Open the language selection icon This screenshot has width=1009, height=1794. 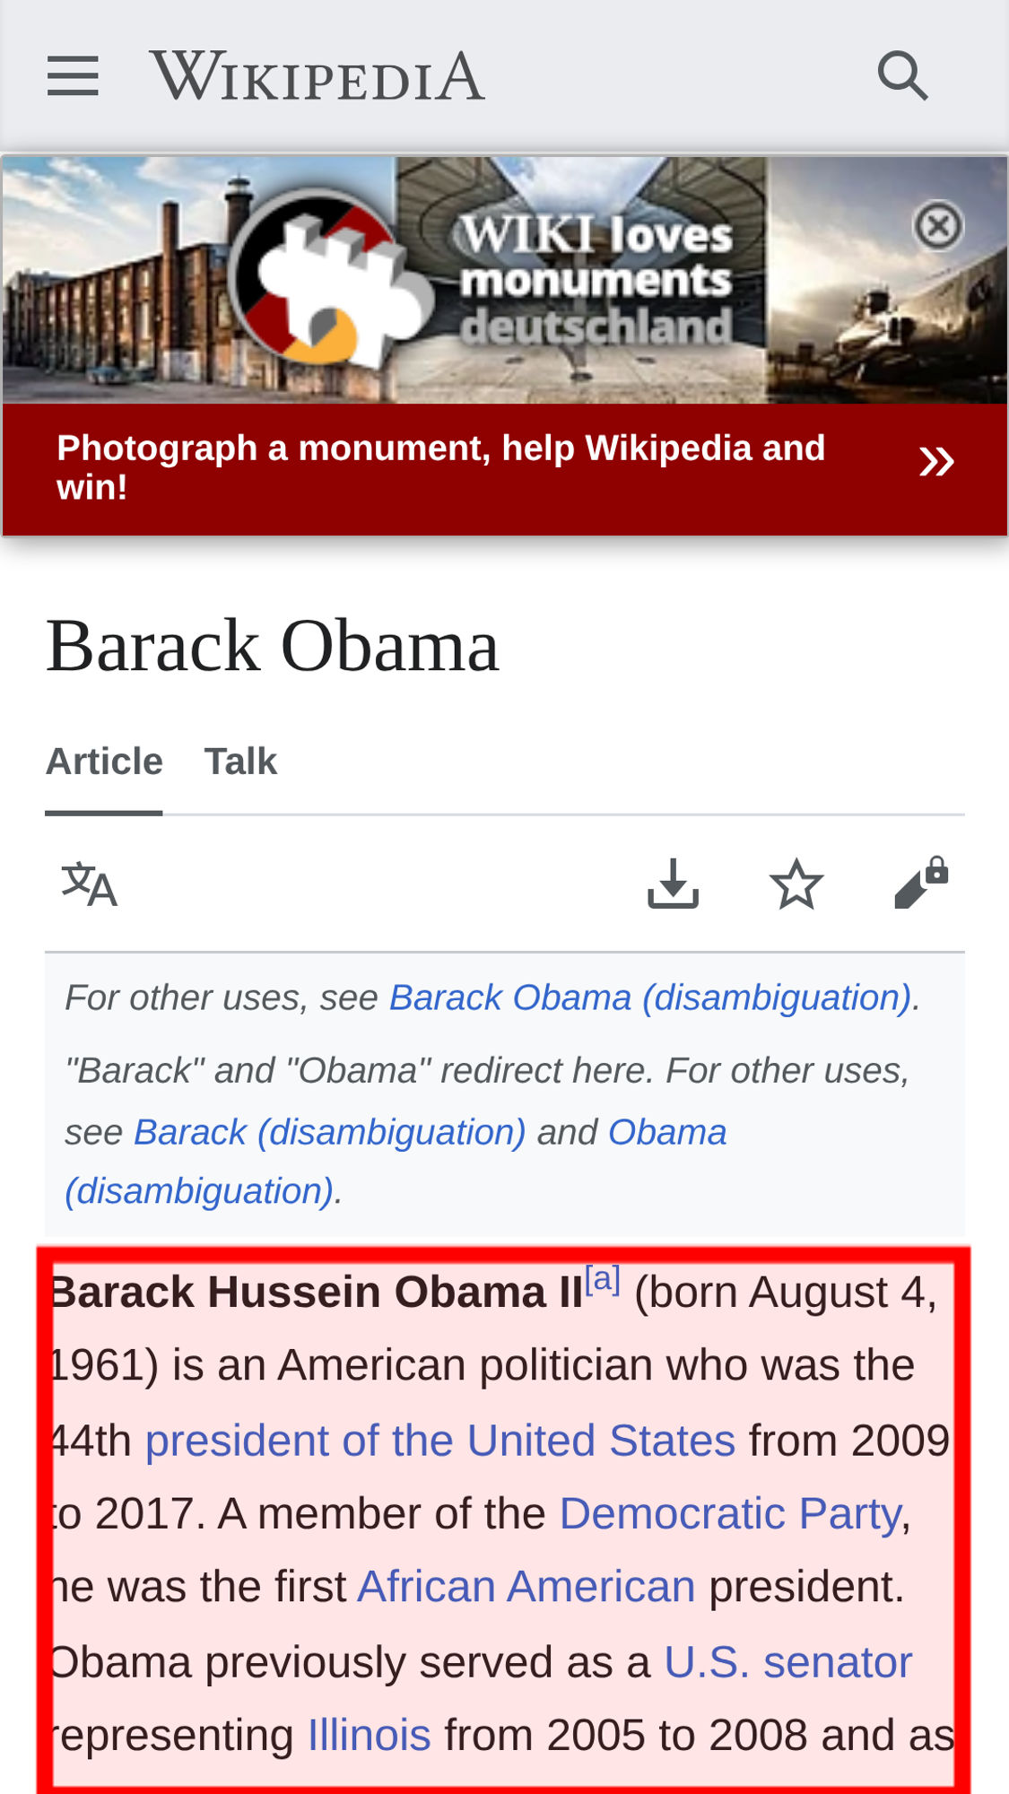pyautogui.click(x=89, y=884)
